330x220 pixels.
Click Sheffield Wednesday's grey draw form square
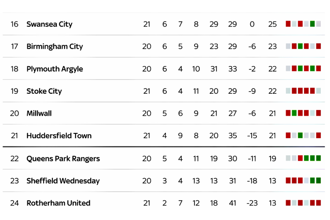click(x=306, y=180)
